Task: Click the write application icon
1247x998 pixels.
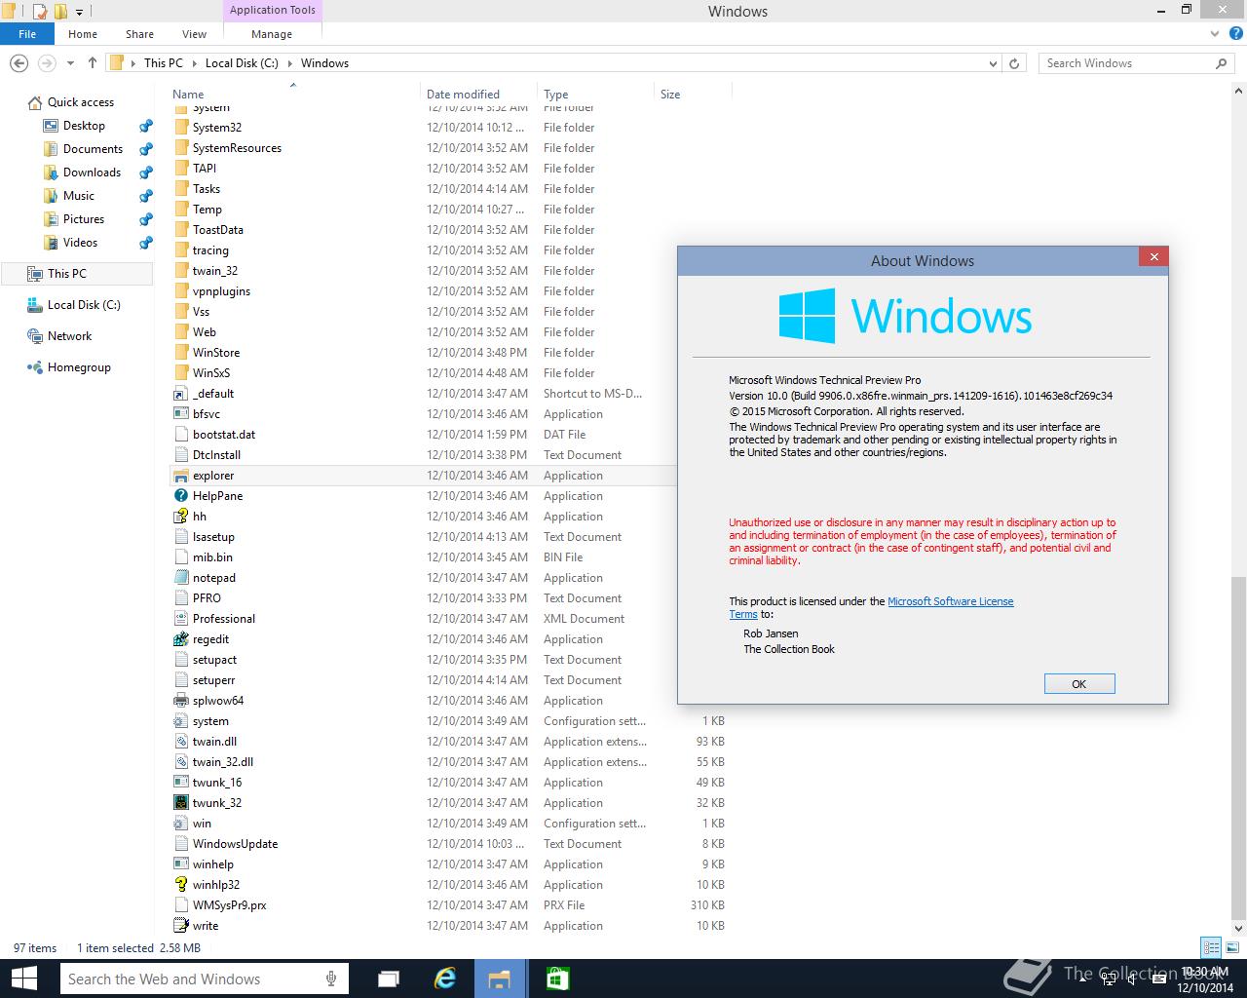Action: pyautogui.click(x=180, y=926)
